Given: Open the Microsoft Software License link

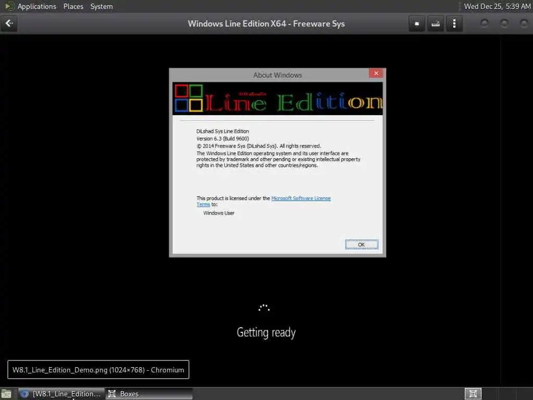Looking at the screenshot, I should 300,198.
